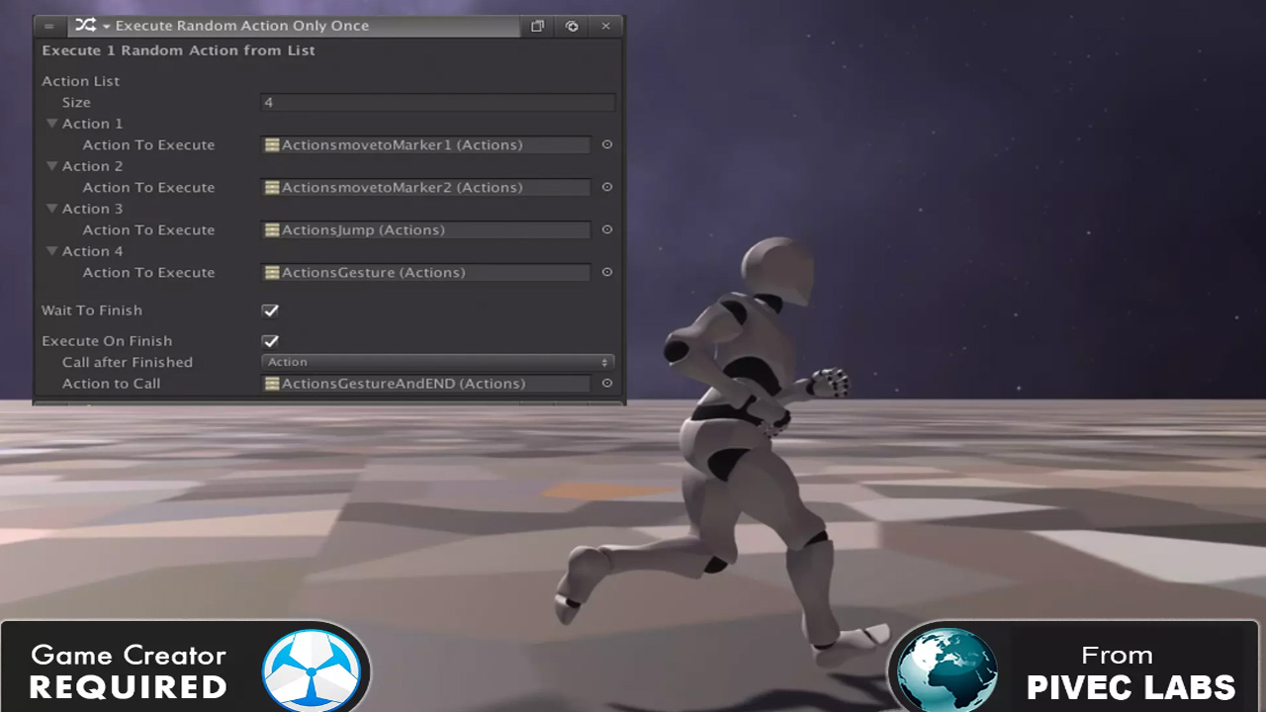Click the Pivec Labs globe logo

[947, 670]
